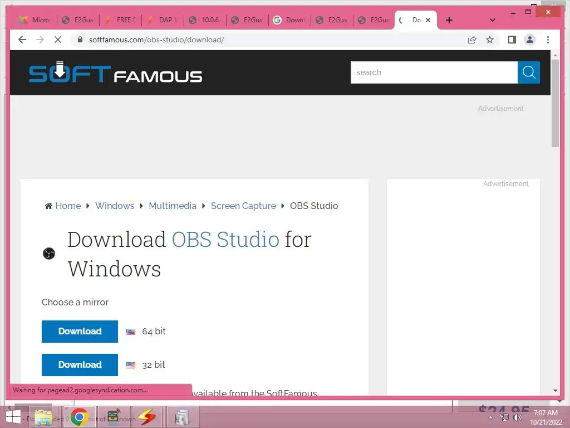Close the active Download tab
Viewport: 570px width, 428px height.
(428, 20)
